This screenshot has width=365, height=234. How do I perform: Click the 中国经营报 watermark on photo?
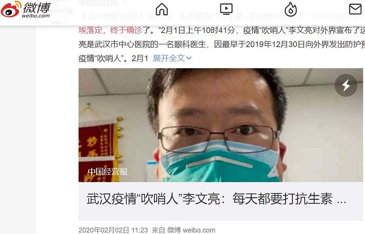click(107, 172)
